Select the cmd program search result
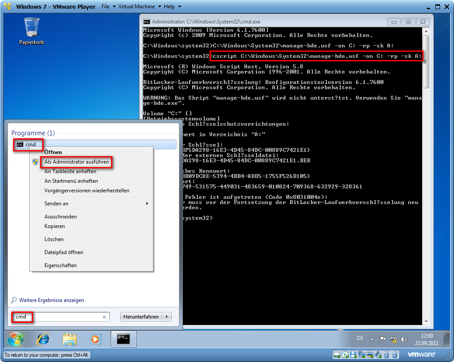The width and height of the screenshot is (454, 362). tap(95, 144)
